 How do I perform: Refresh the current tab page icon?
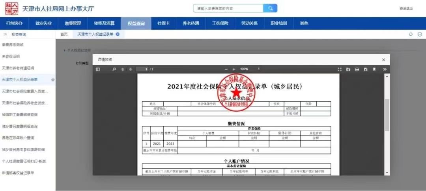pyautogui.click(x=411, y=34)
